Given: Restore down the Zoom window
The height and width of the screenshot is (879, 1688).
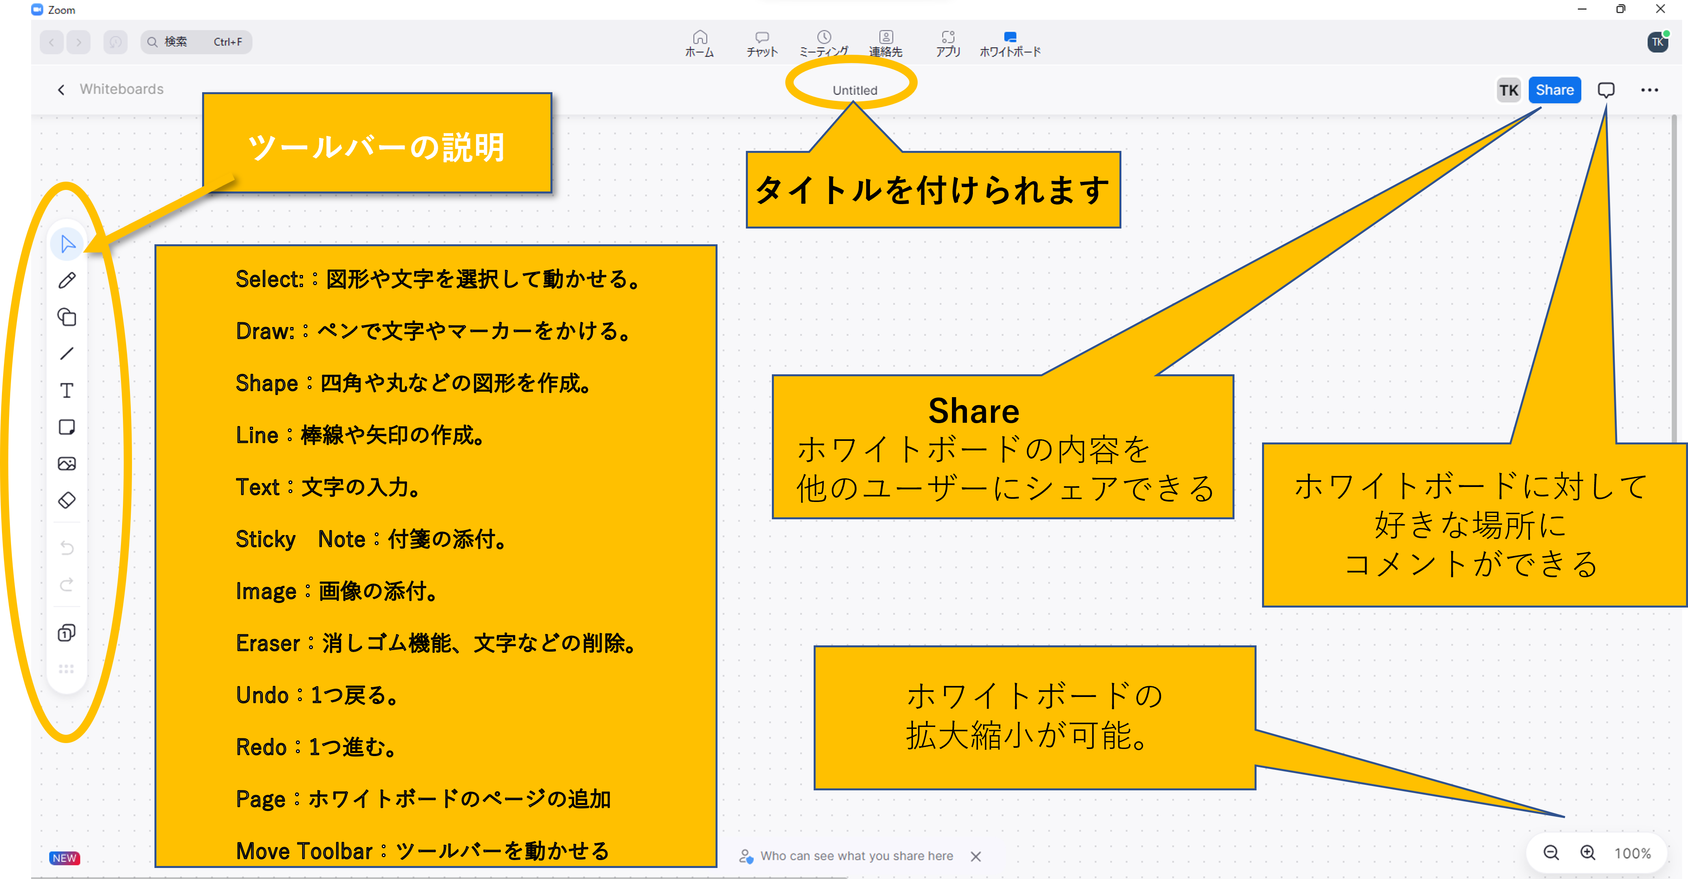Looking at the screenshot, I should [1621, 9].
